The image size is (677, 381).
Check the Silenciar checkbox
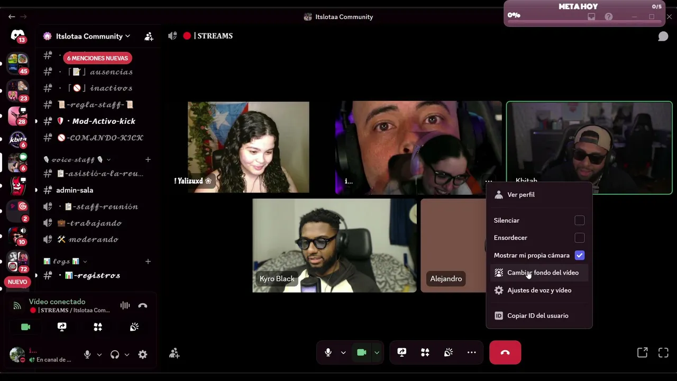[580, 220]
